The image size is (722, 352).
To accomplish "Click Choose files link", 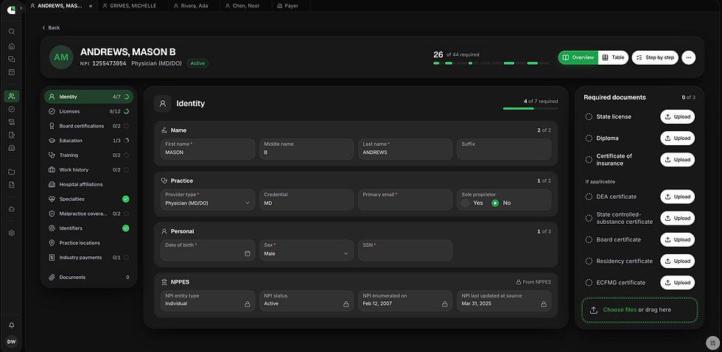I will point(620,310).
